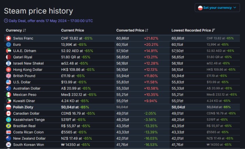The height and width of the screenshot is (149, 245).
Task: Select the Kazakhstani Tenge currency name
Action: click(x=29, y=120)
